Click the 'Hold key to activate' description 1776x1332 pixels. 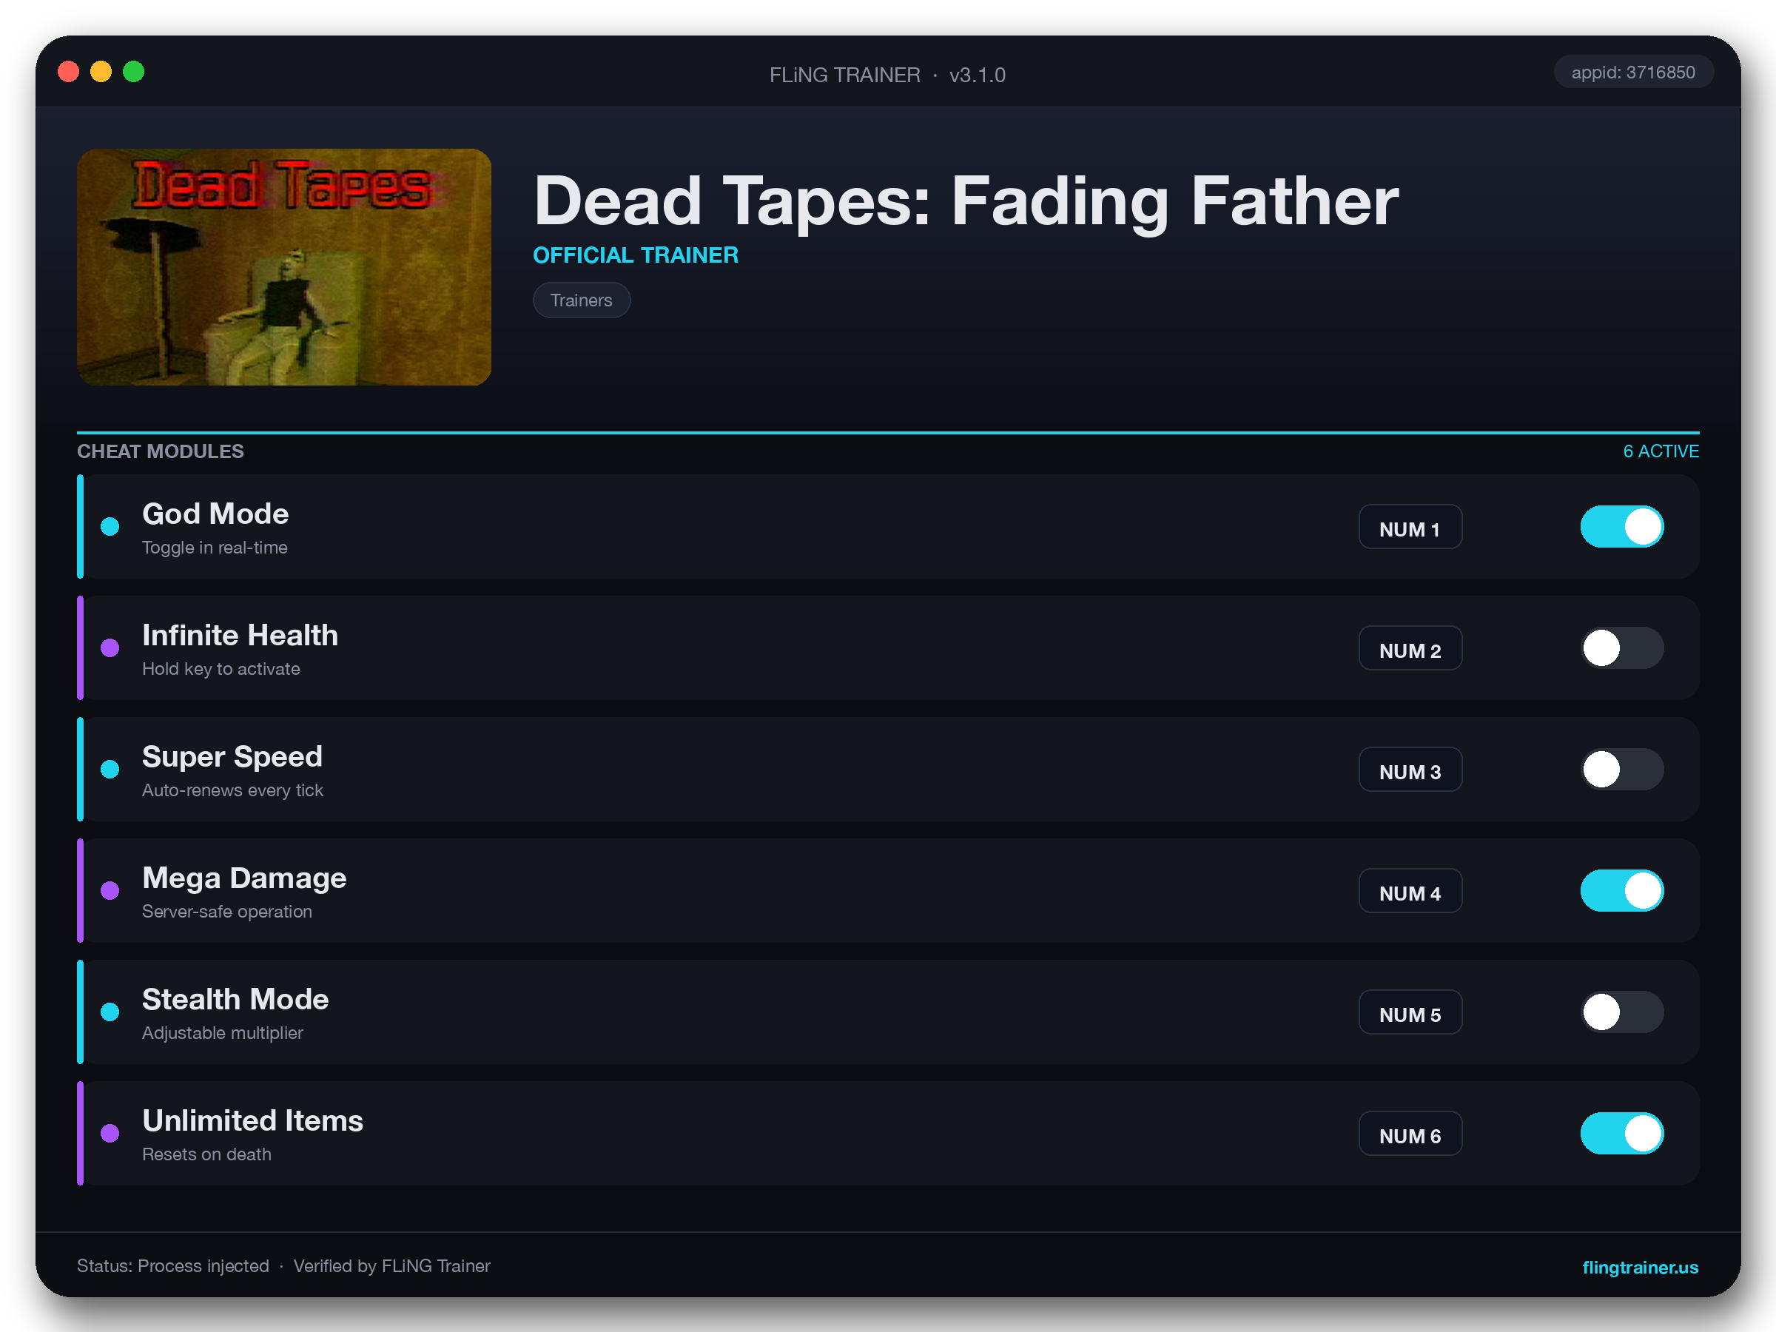(x=221, y=669)
